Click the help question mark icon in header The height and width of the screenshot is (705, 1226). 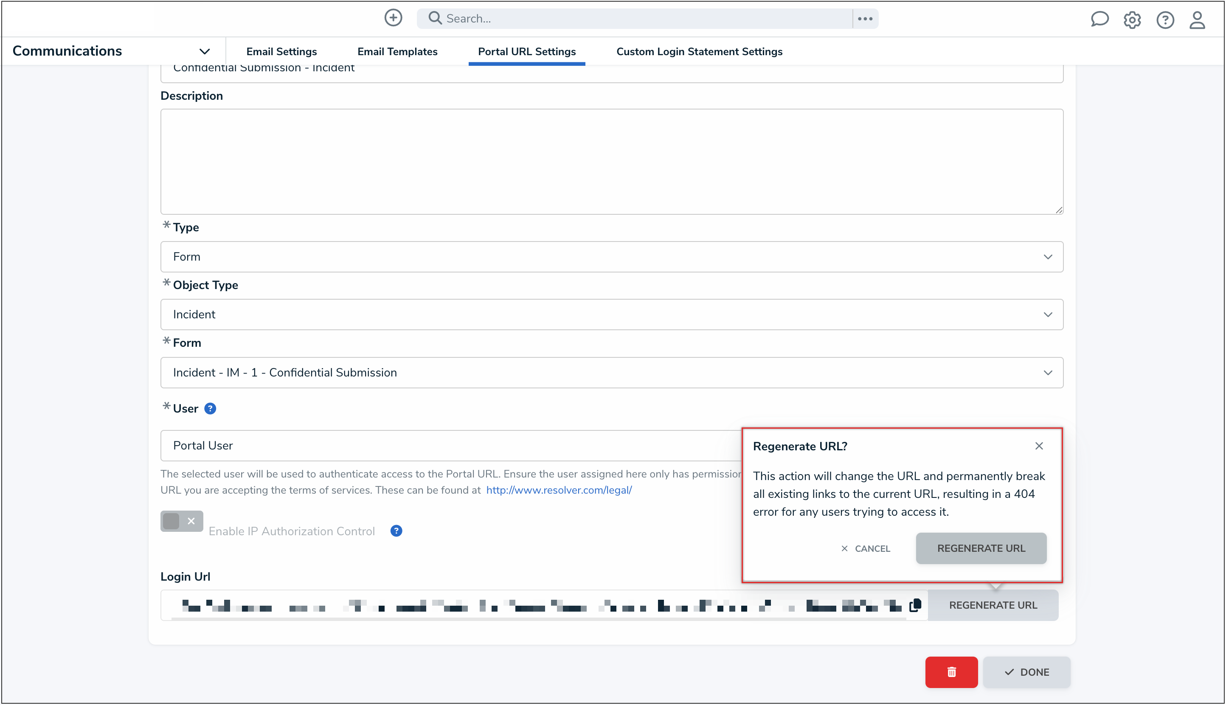point(1165,20)
